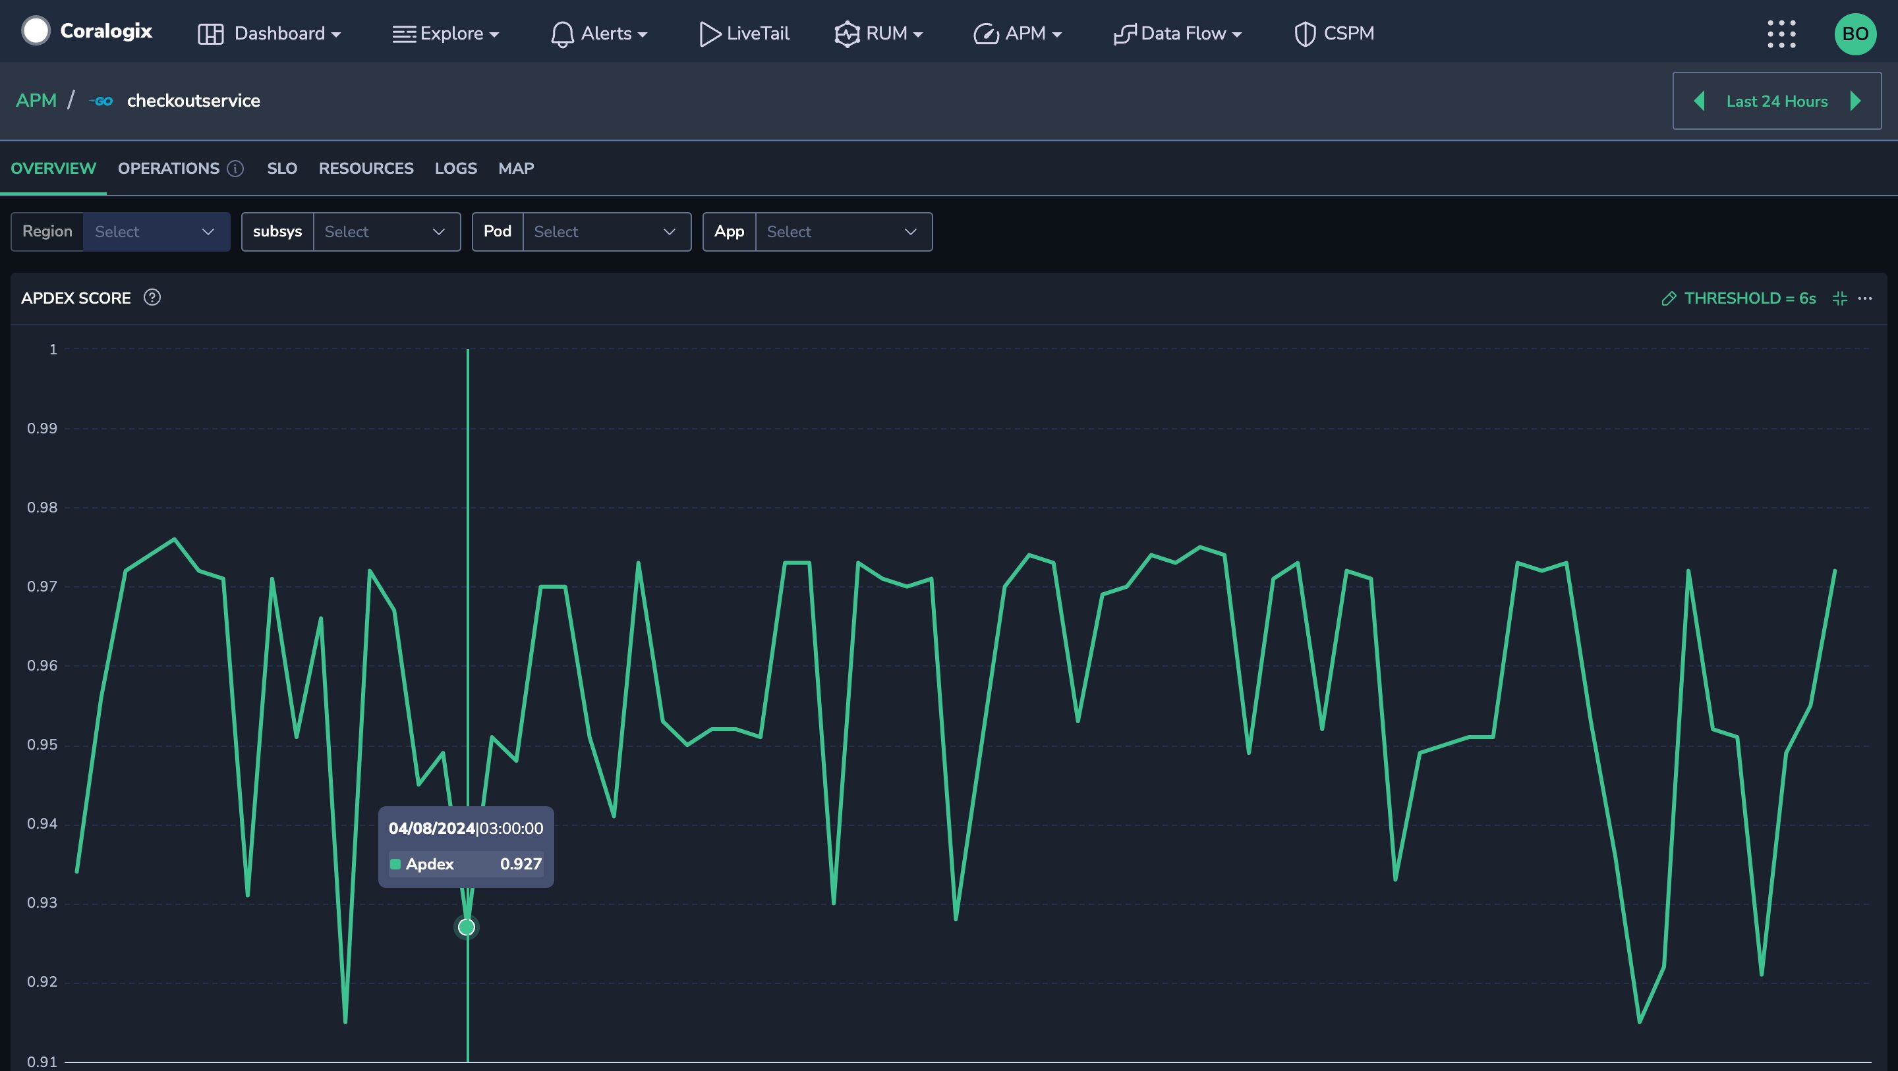Switch to the MAP tab
This screenshot has height=1071, width=1898.
pyautogui.click(x=516, y=169)
